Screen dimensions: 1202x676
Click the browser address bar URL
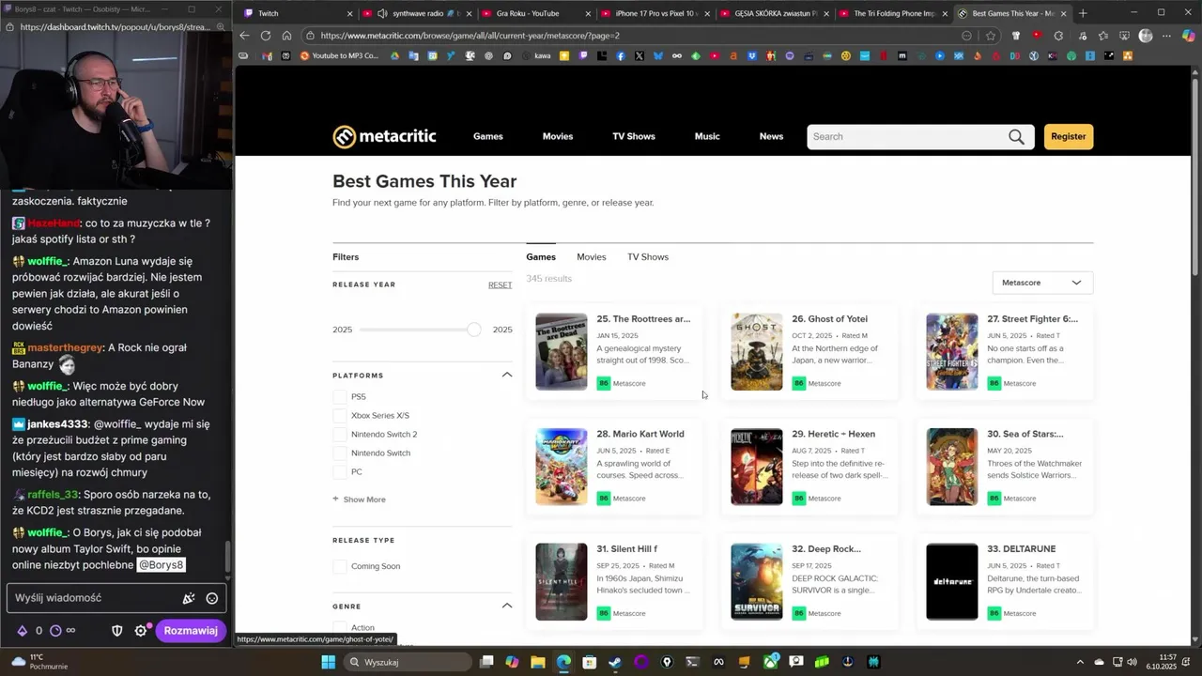coord(470,36)
